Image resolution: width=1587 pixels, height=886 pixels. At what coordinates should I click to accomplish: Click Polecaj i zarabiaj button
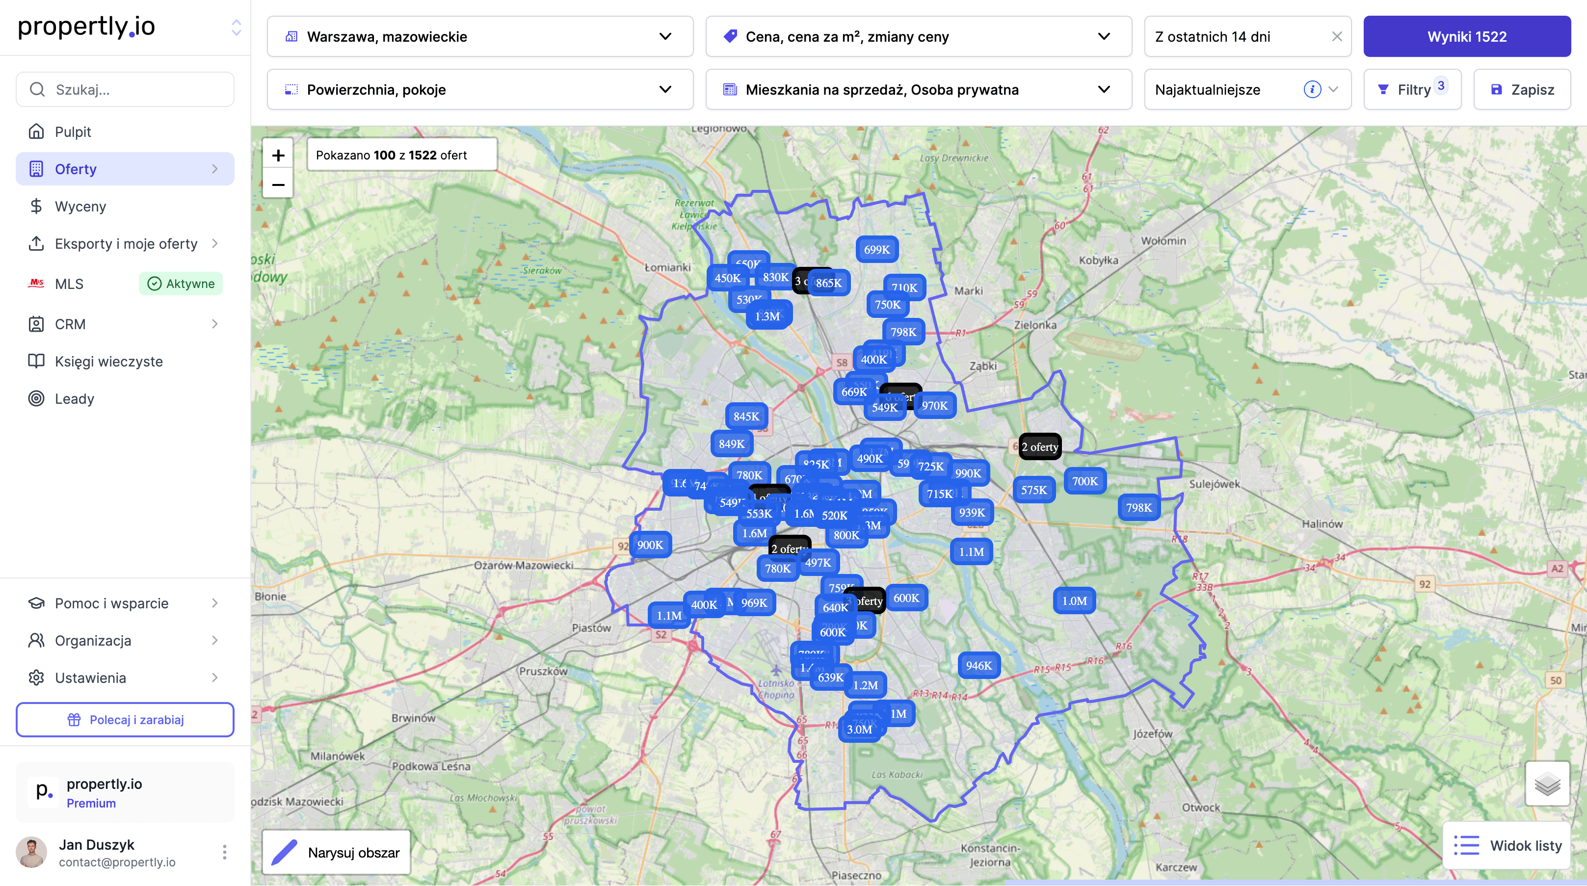(125, 720)
